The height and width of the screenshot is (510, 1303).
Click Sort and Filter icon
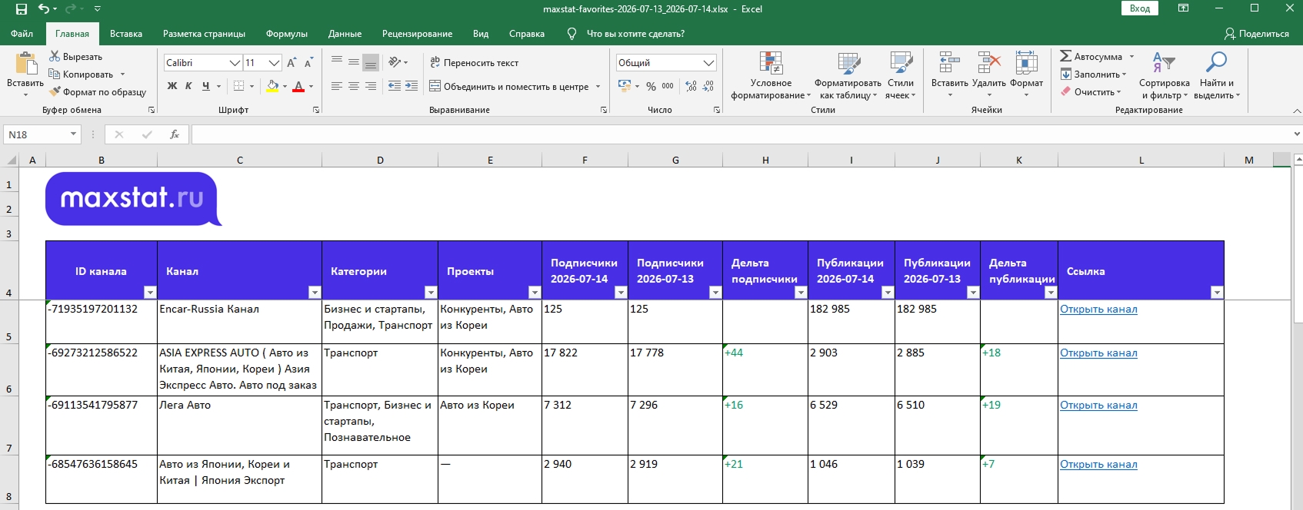click(x=1164, y=63)
